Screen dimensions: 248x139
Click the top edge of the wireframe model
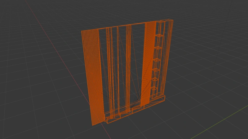[124, 26]
